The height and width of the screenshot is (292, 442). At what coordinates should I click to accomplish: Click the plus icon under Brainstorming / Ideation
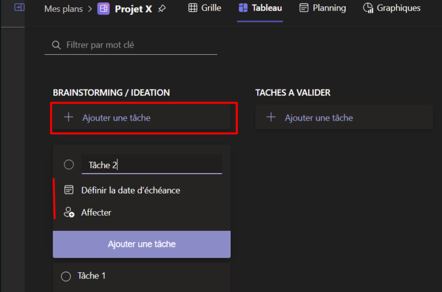click(69, 118)
